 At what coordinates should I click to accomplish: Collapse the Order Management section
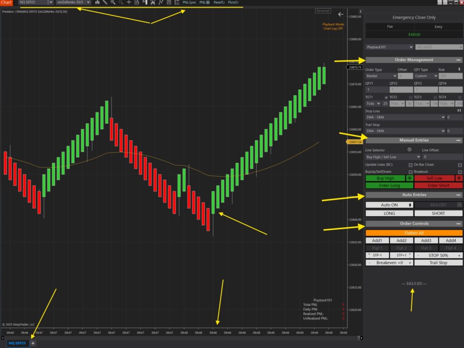[x=459, y=60]
